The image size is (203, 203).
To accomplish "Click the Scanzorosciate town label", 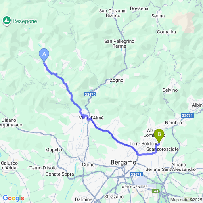I will 163,149.
